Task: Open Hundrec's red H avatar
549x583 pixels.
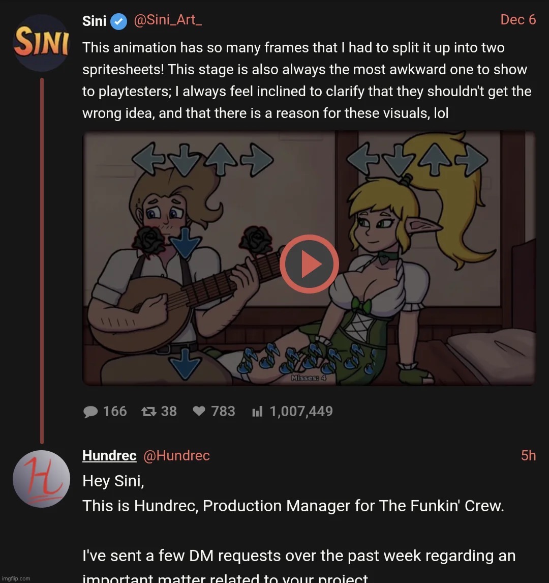Action: (x=41, y=479)
